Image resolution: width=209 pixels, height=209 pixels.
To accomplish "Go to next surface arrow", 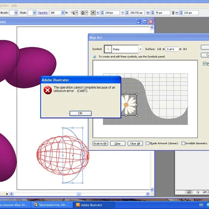I will pos(180,49).
